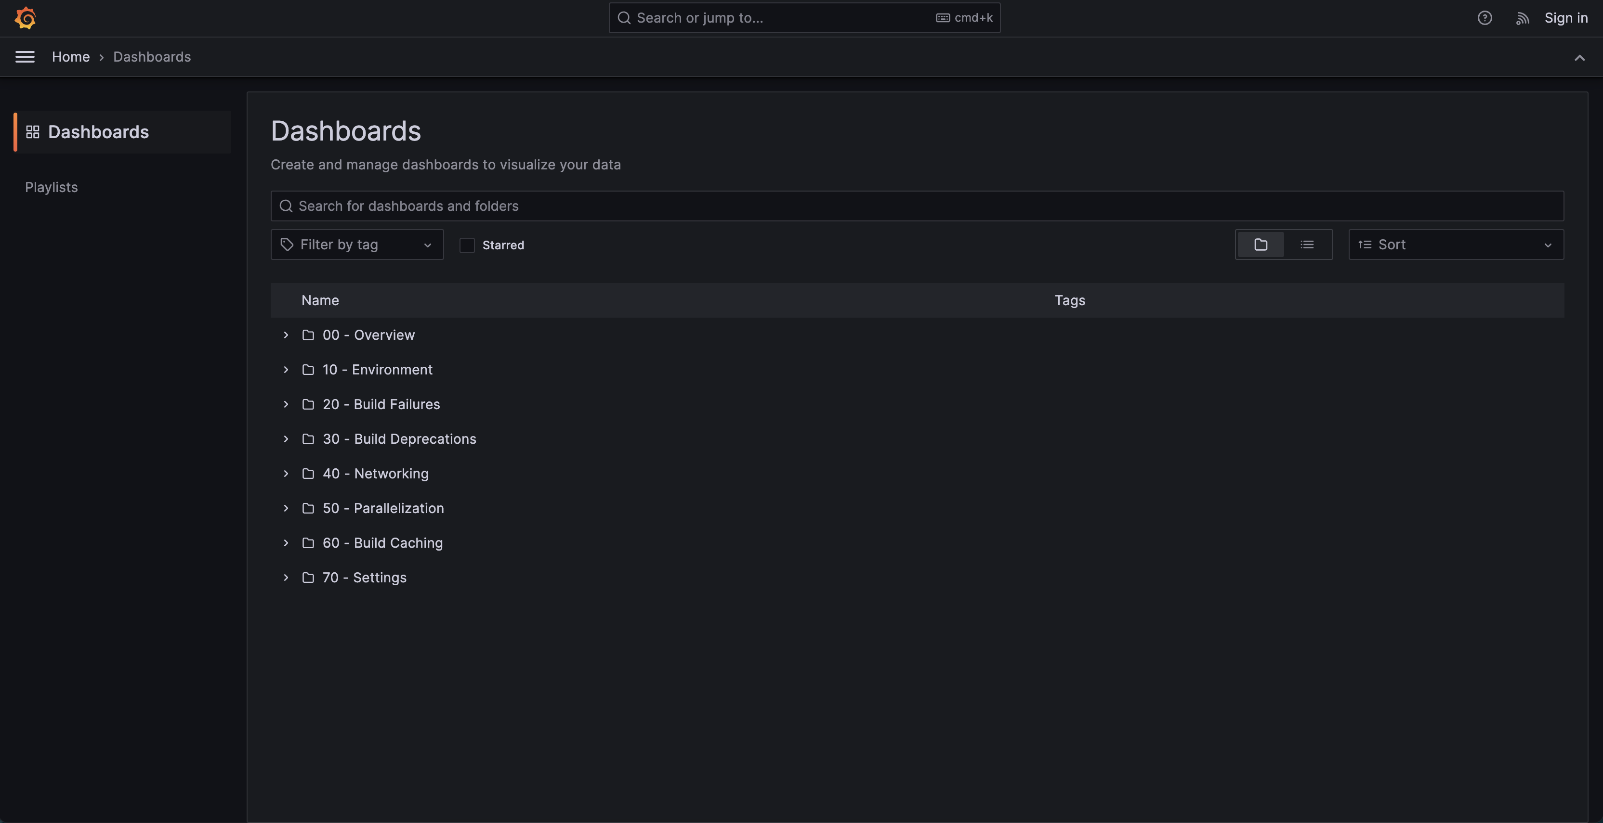The image size is (1603, 823).
Task: Click the folder icon beside 40 - Networking
Action: (309, 474)
